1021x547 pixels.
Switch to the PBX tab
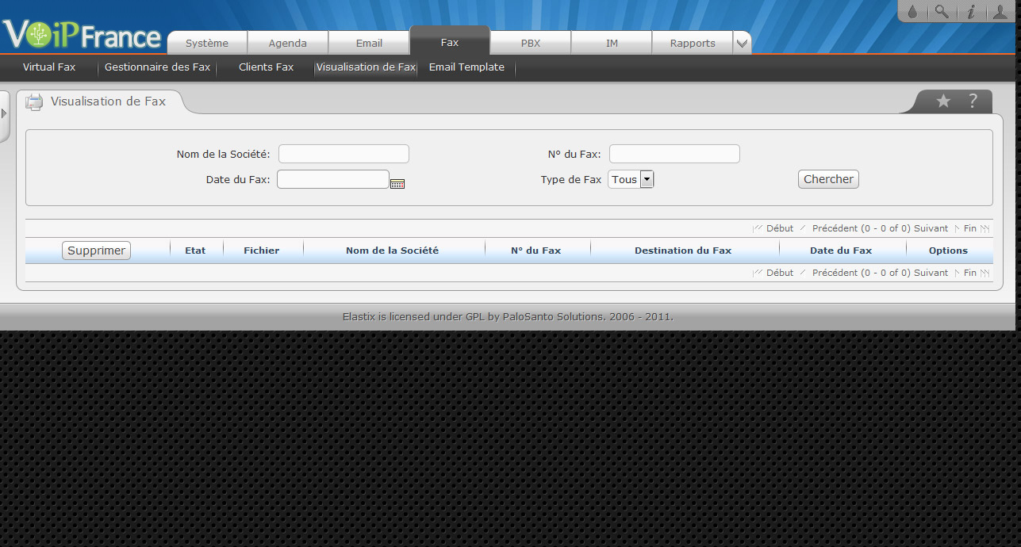click(531, 44)
